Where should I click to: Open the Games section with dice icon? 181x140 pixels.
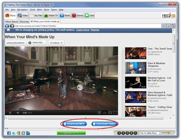point(74,16)
